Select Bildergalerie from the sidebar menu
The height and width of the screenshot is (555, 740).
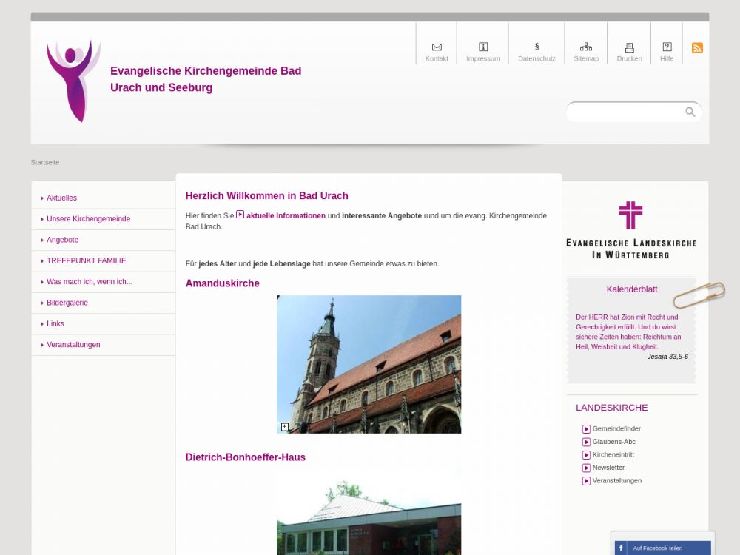point(67,303)
